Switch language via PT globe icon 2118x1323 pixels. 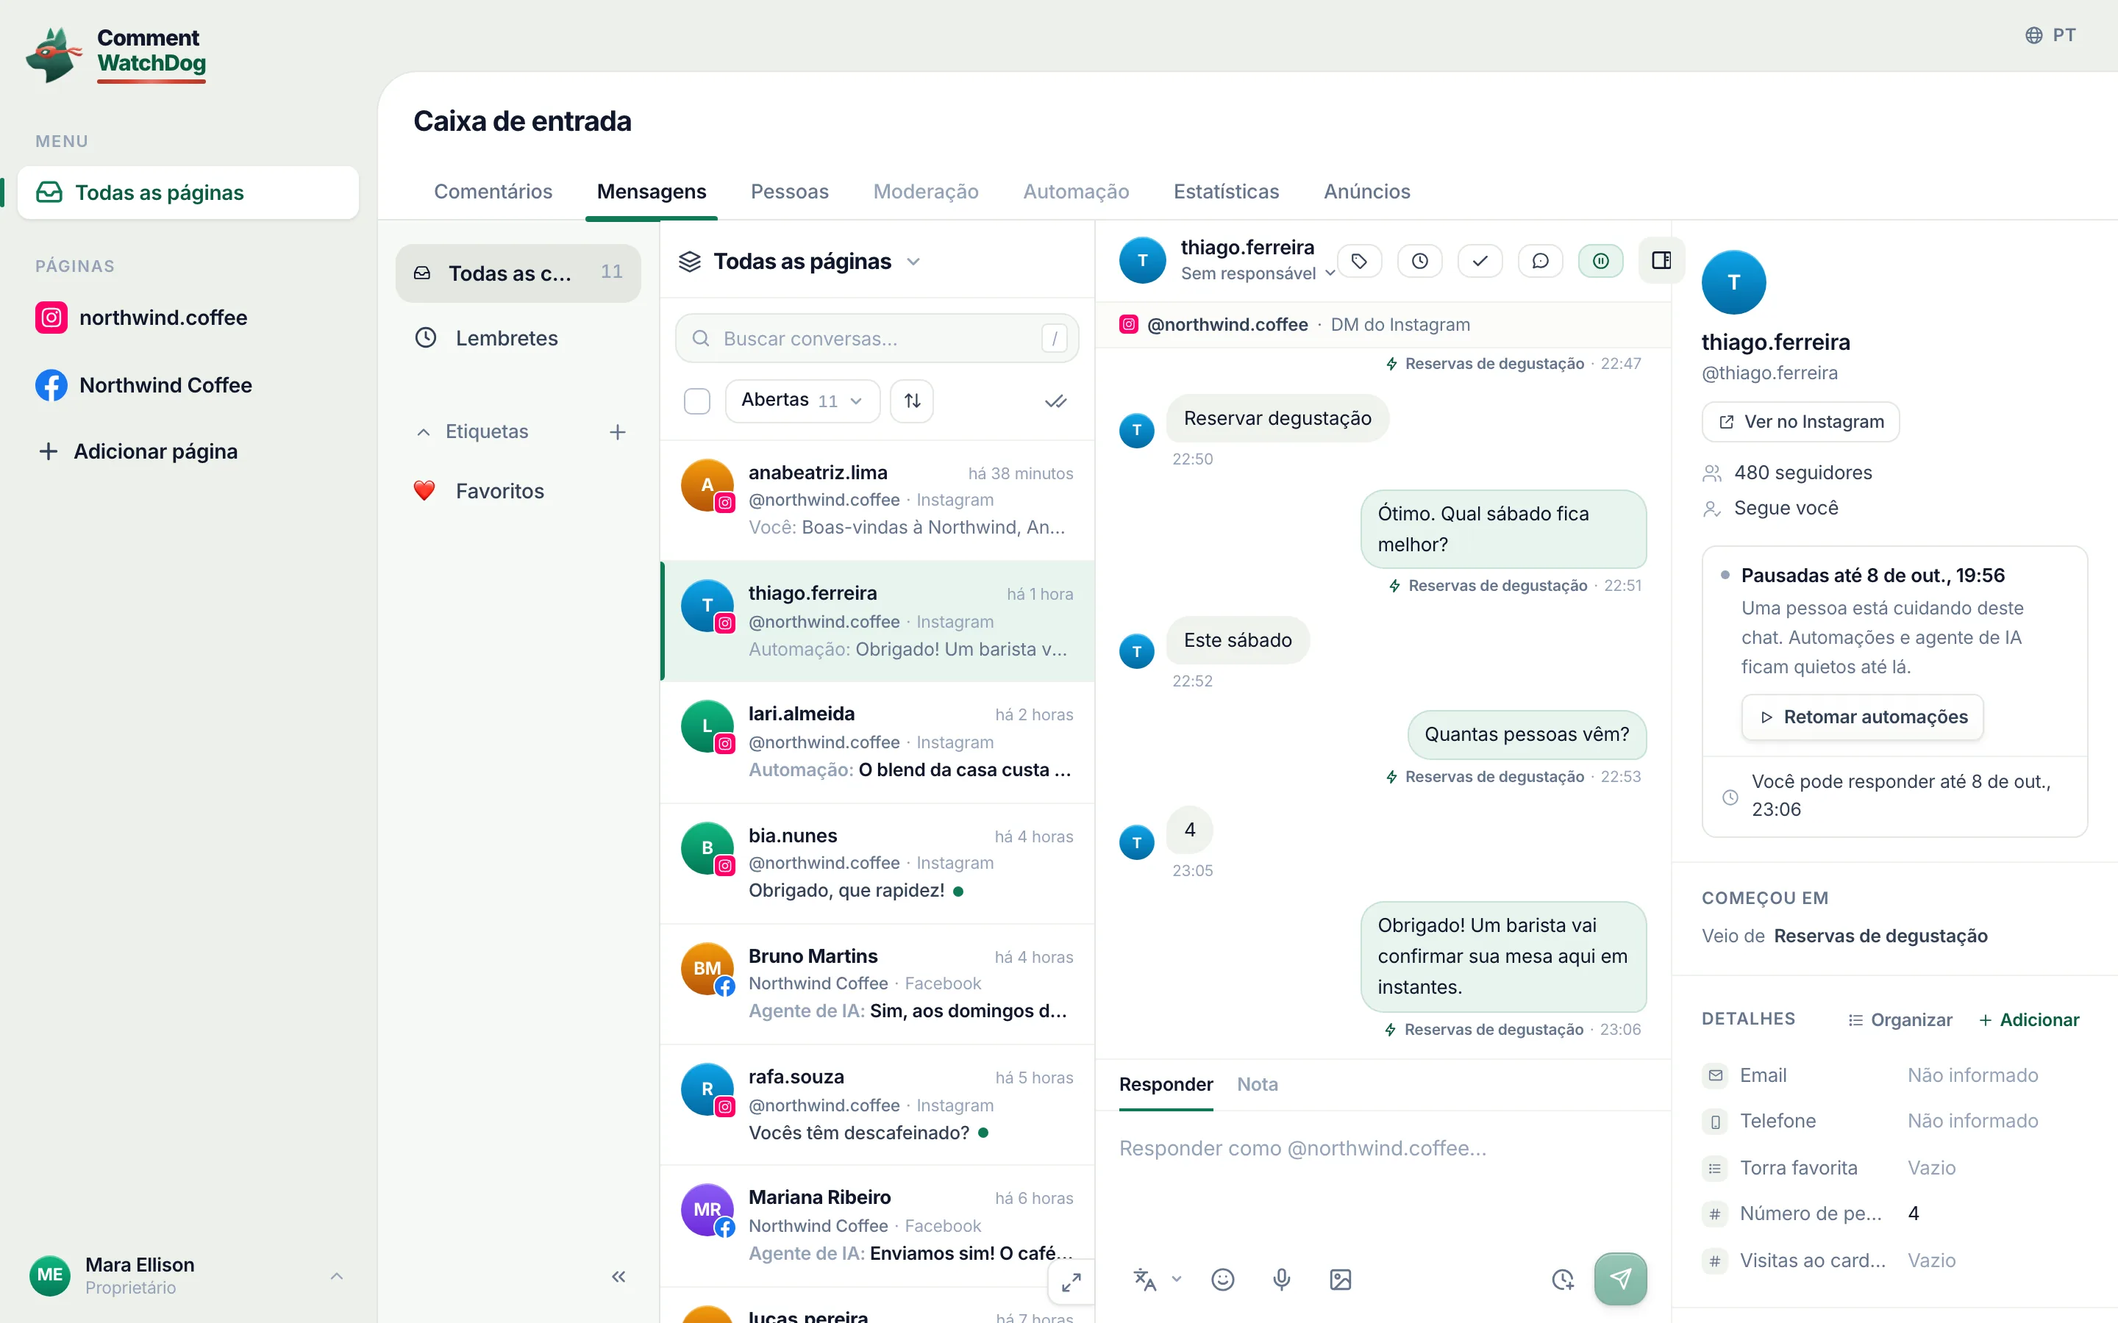click(2050, 35)
